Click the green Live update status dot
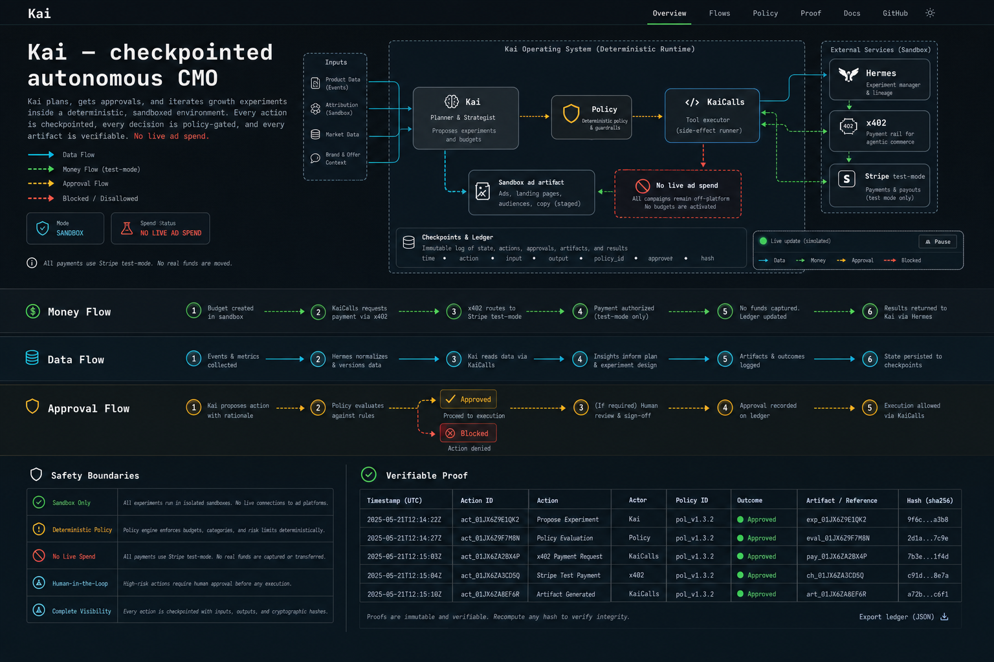 pyautogui.click(x=763, y=241)
